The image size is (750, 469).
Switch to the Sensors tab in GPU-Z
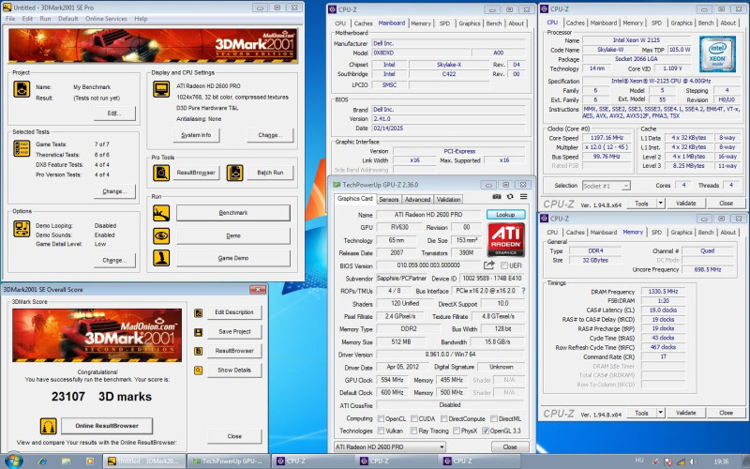[388, 199]
